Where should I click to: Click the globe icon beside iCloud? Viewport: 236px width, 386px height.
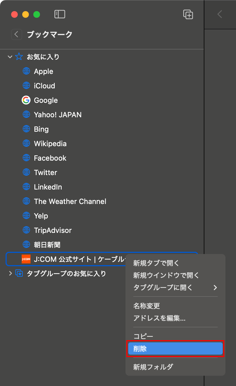(x=26, y=86)
